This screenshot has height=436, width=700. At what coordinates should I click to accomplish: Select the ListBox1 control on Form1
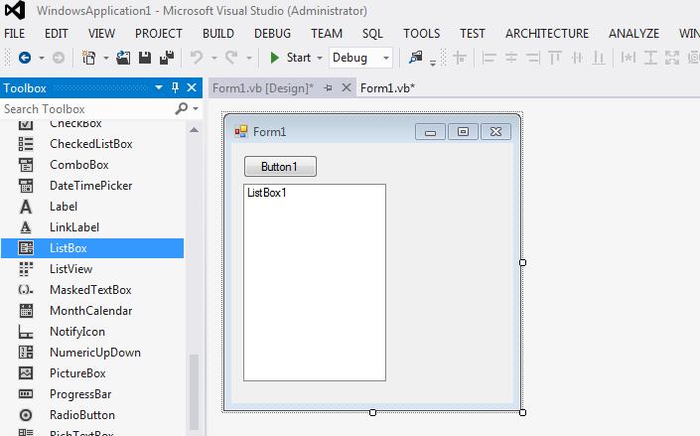click(x=315, y=282)
